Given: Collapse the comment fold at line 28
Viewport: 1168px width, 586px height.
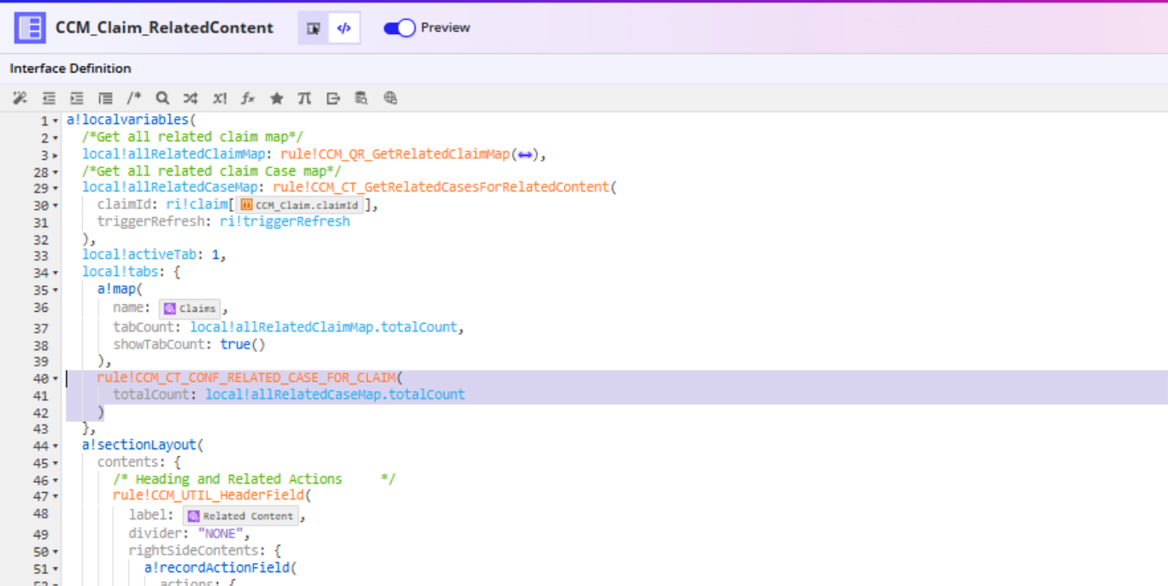Looking at the screenshot, I should (x=56, y=173).
